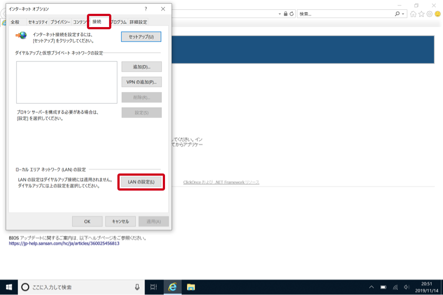Click OK in Internet Options dialog

87,222
